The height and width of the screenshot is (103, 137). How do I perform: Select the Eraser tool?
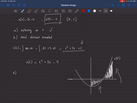point(29,11)
